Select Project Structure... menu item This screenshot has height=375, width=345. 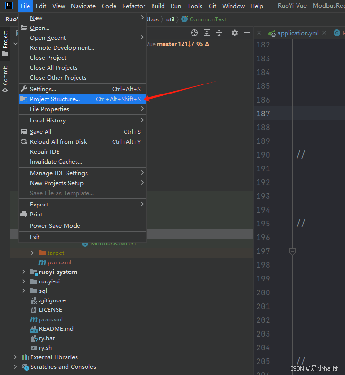(x=82, y=99)
